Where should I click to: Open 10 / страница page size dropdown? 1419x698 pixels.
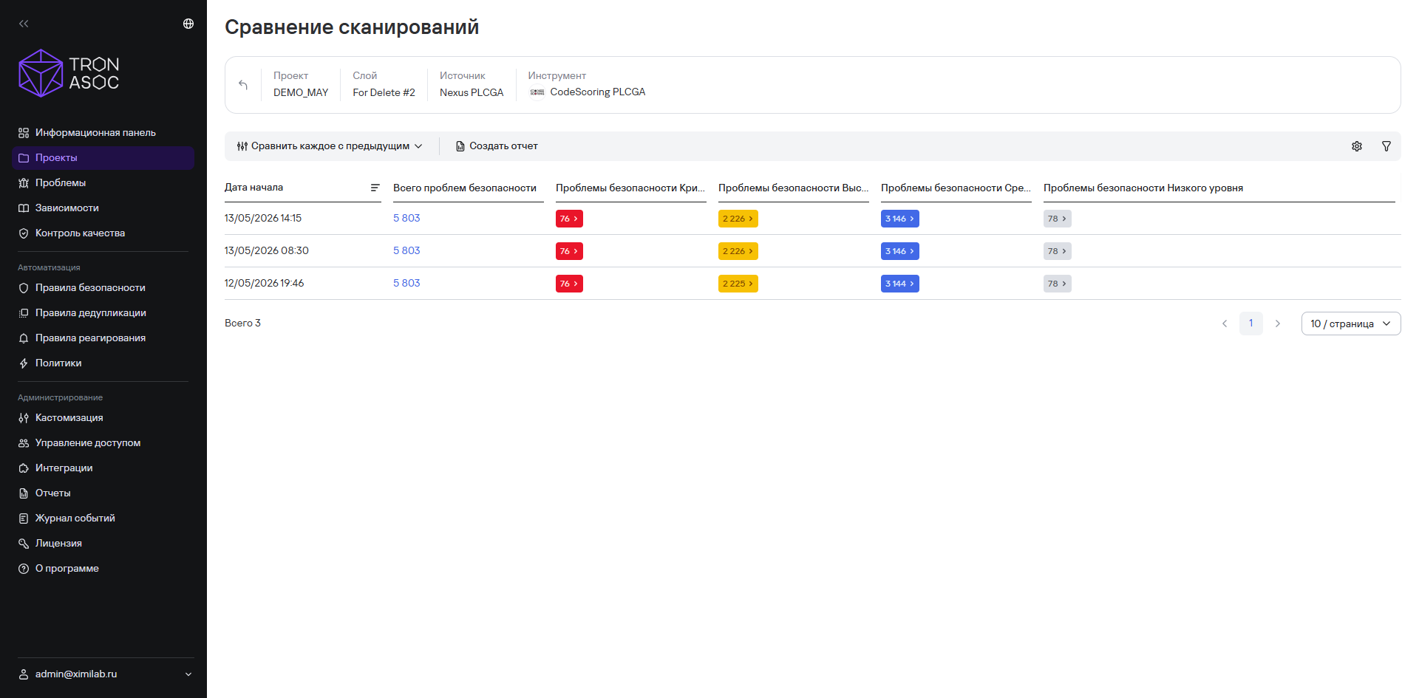1351,324
